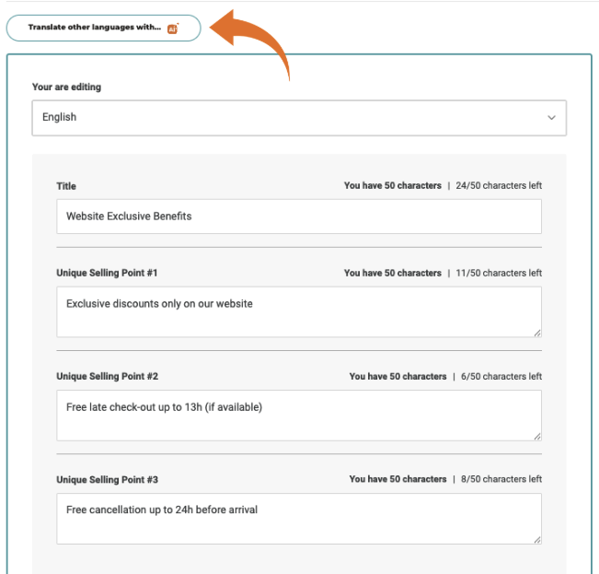
Task: Click resize grip on Selling Point #2 box
Action: coord(536,435)
